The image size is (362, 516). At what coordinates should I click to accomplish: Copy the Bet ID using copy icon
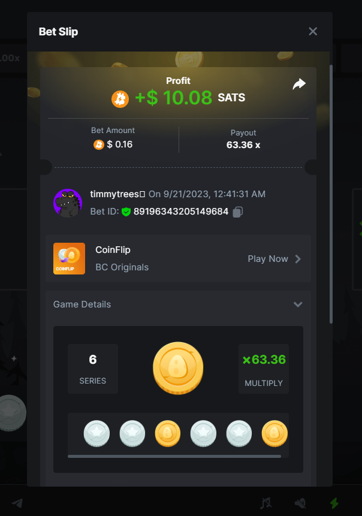[237, 212]
